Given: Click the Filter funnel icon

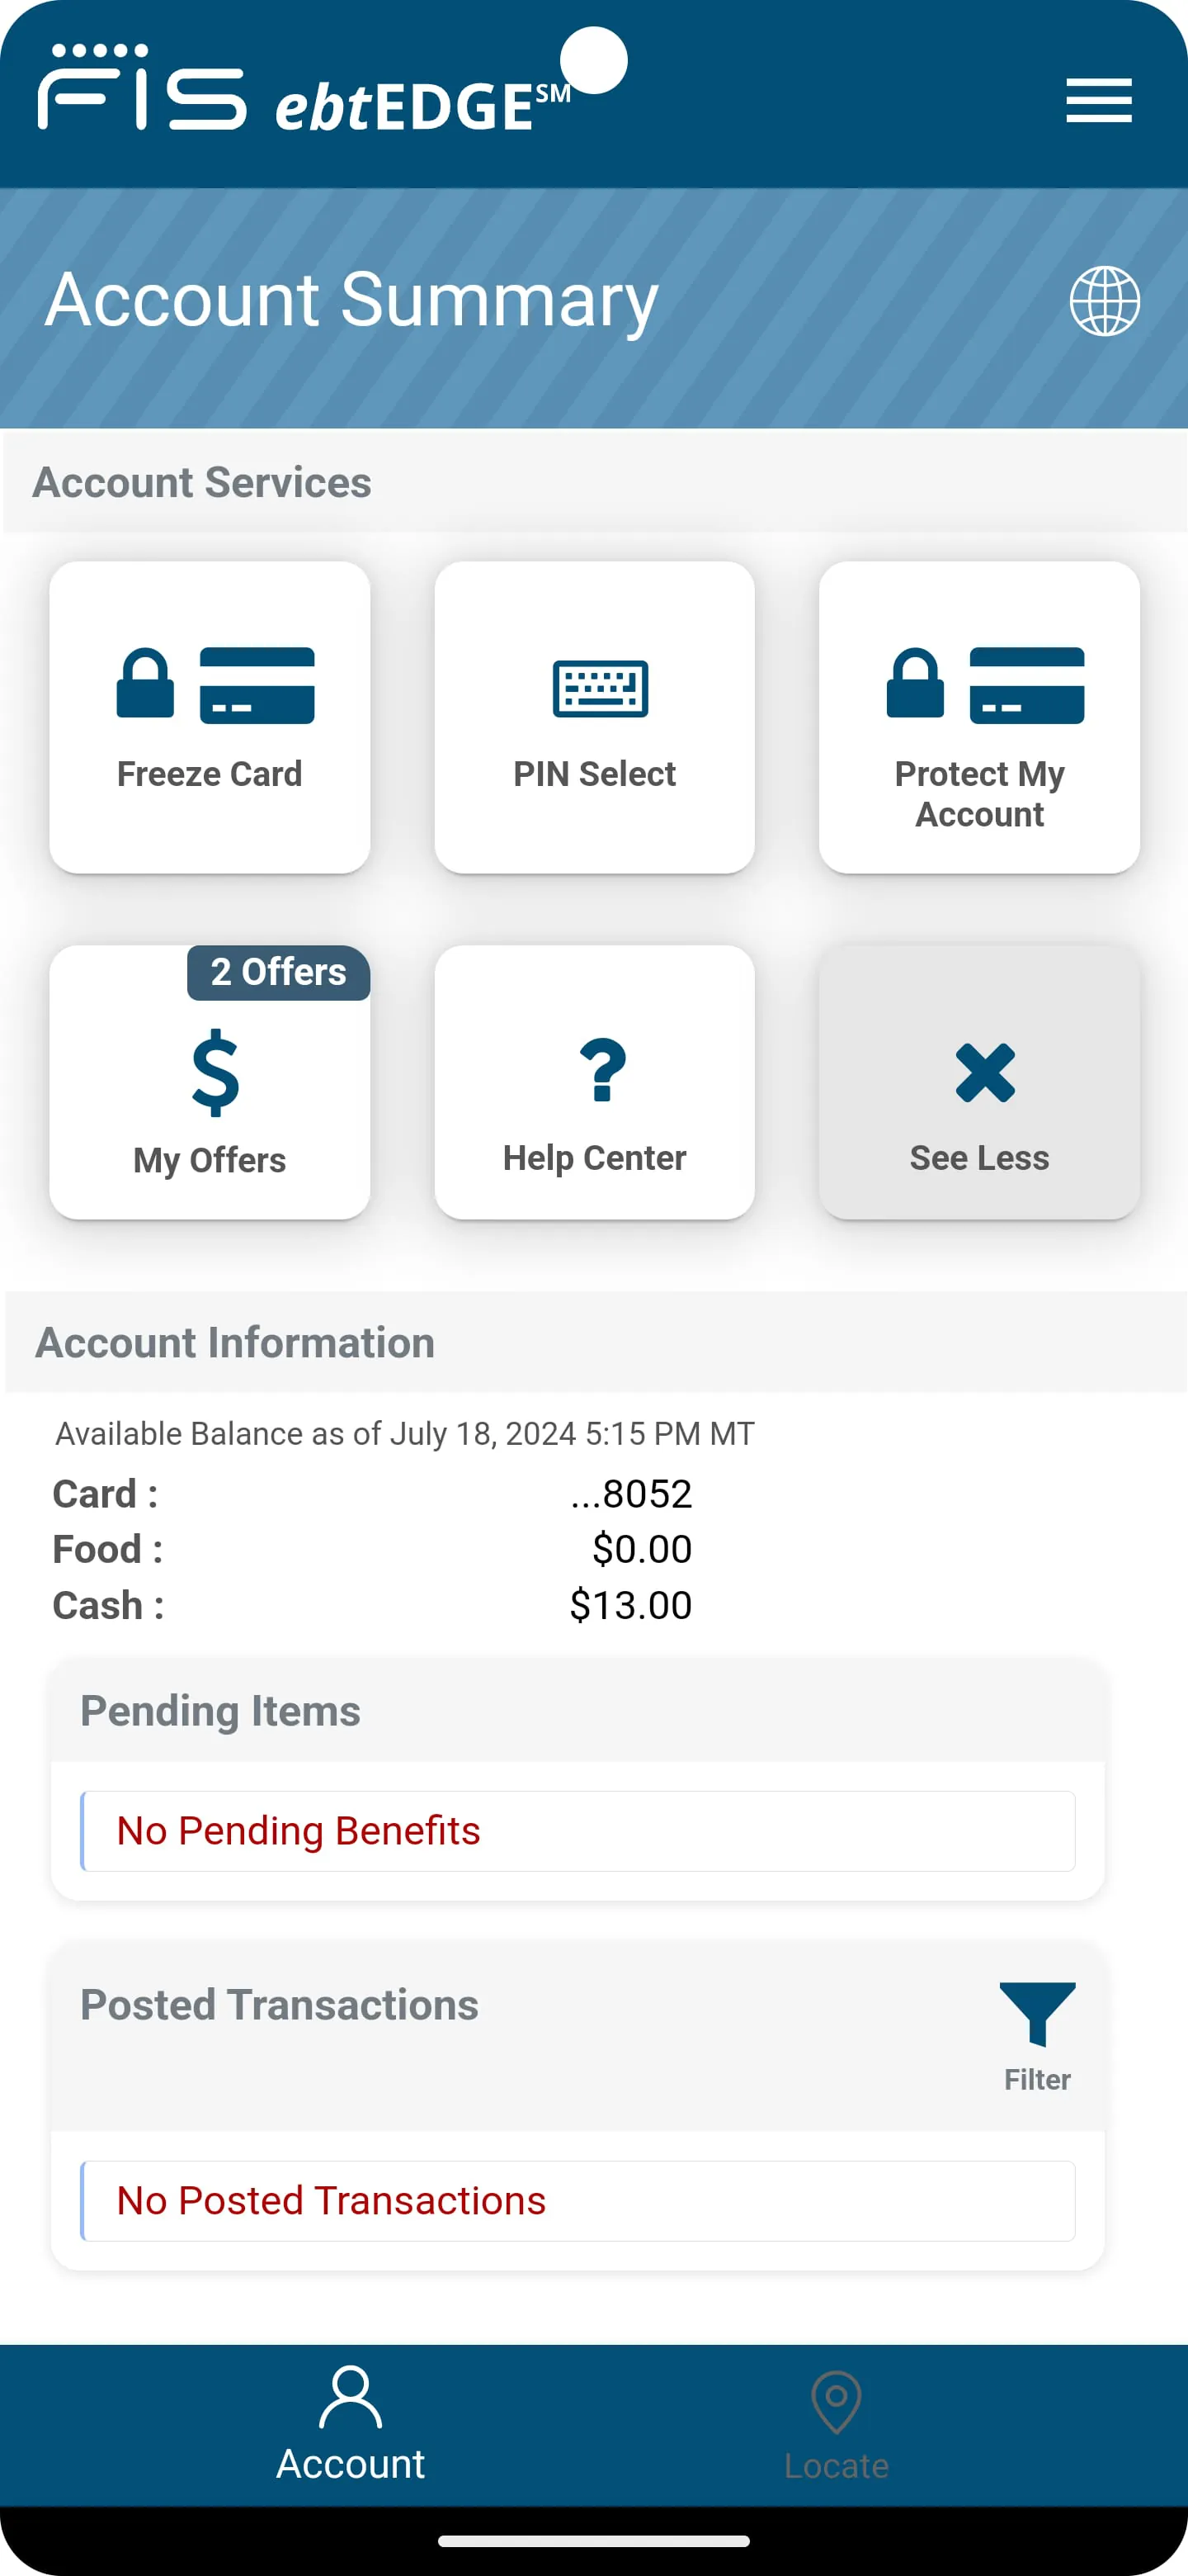Looking at the screenshot, I should 1037,2014.
